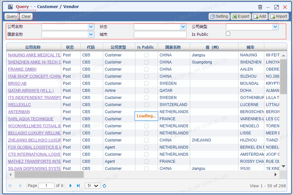
Task: Sort by 公司类型 column header
Action: point(118,47)
